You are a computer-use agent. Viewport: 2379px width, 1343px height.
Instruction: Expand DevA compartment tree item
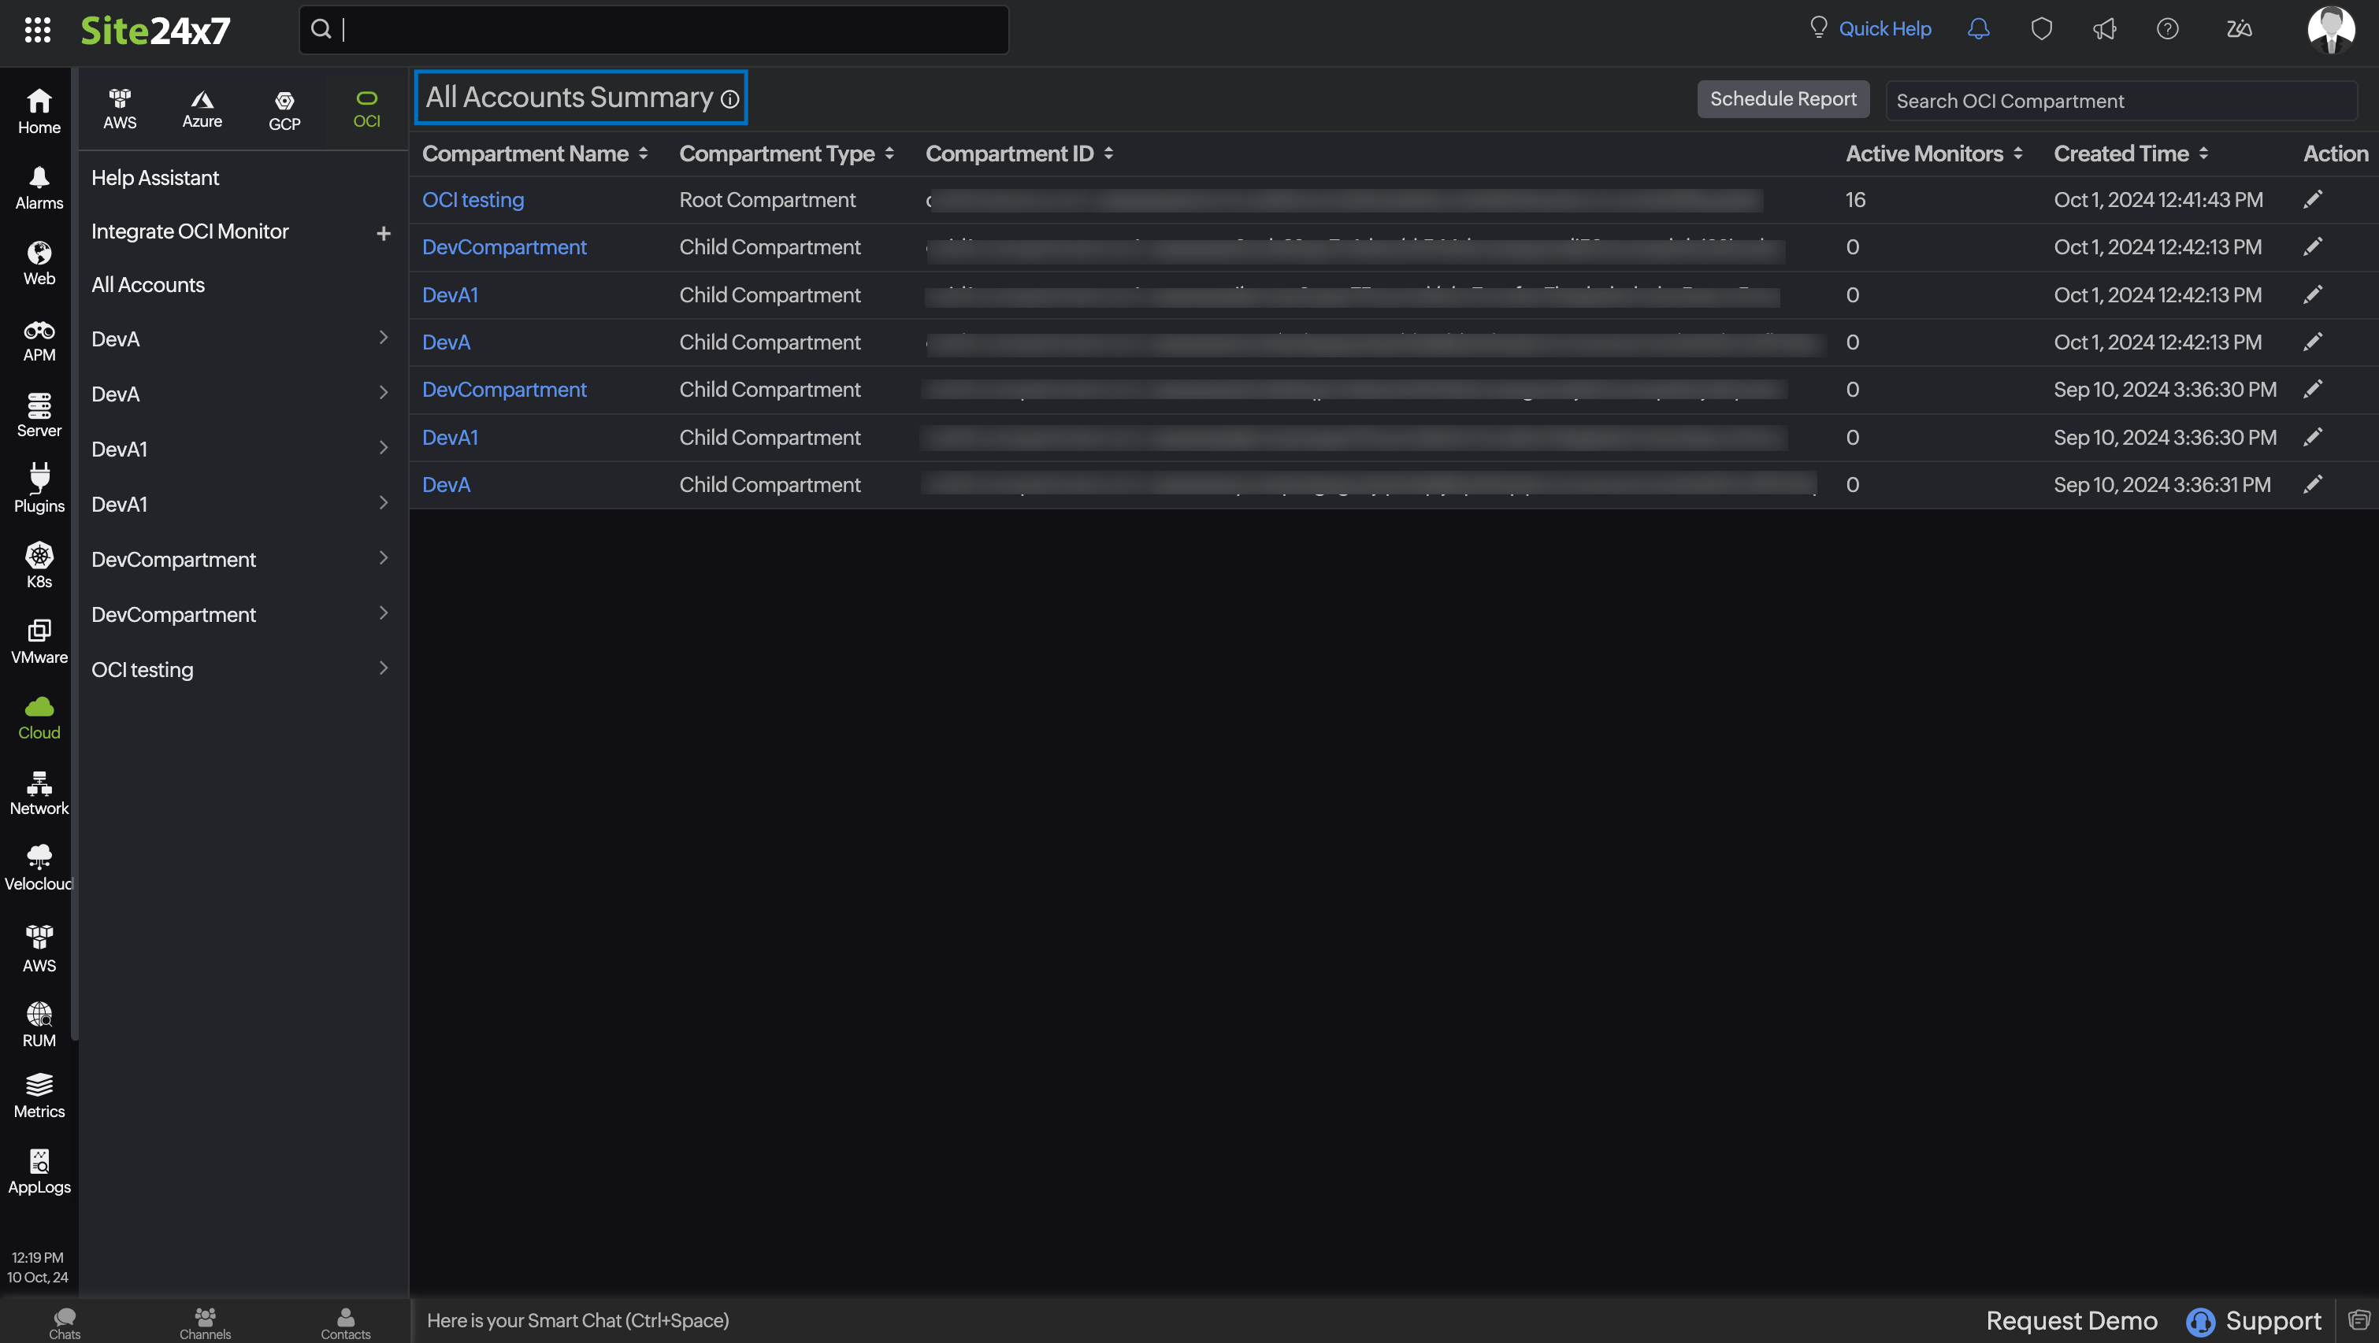pyautogui.click(x=382, y=339)
